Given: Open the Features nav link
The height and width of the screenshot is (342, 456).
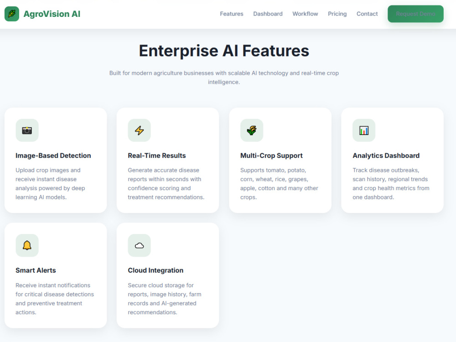Looking at the screenshot, I should tap(232, 14).
